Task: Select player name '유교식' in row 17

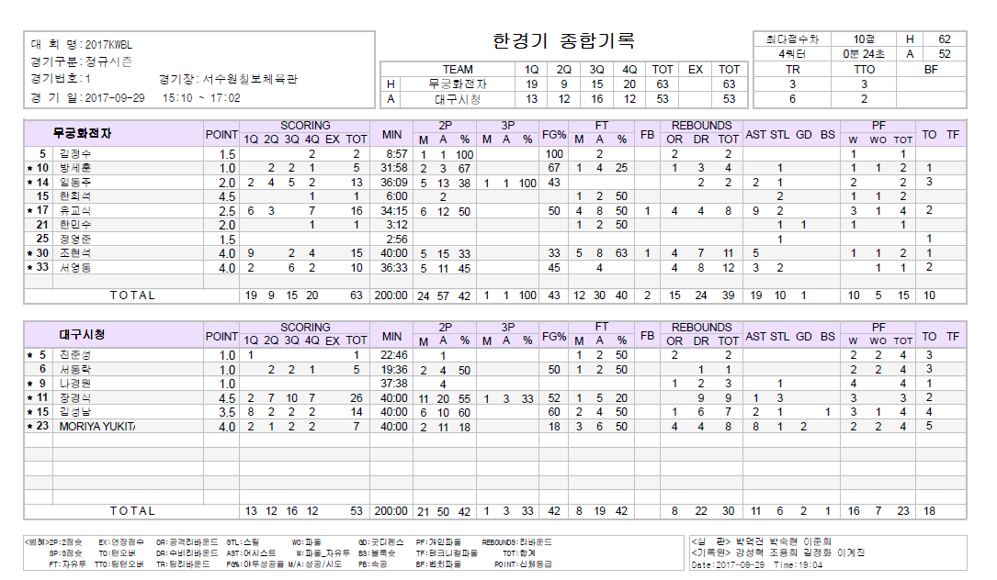Action: [75, 210]
